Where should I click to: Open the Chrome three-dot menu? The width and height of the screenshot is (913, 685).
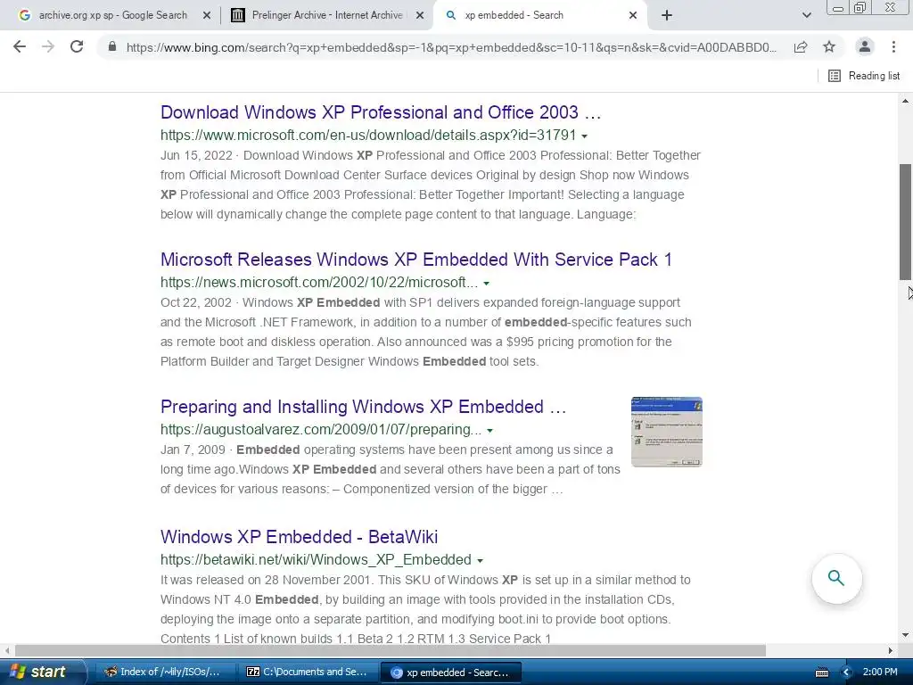click(893, 46)
